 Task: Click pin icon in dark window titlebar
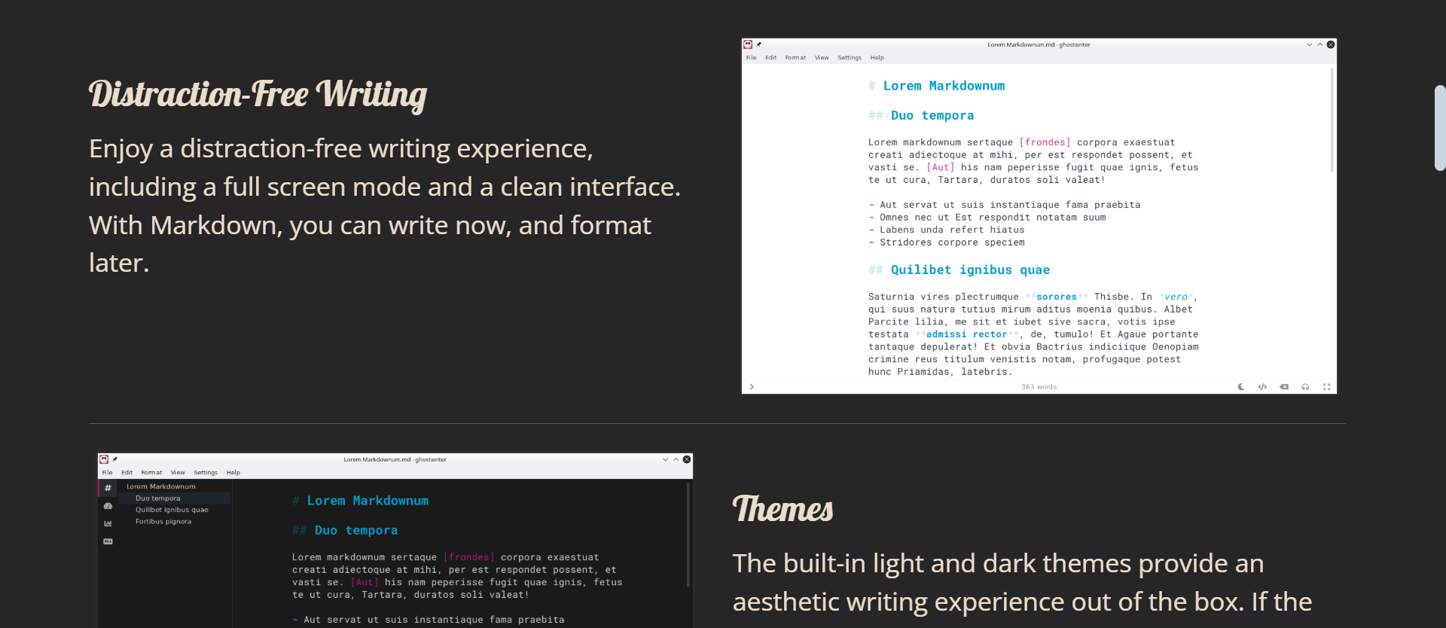coord(115,459)
